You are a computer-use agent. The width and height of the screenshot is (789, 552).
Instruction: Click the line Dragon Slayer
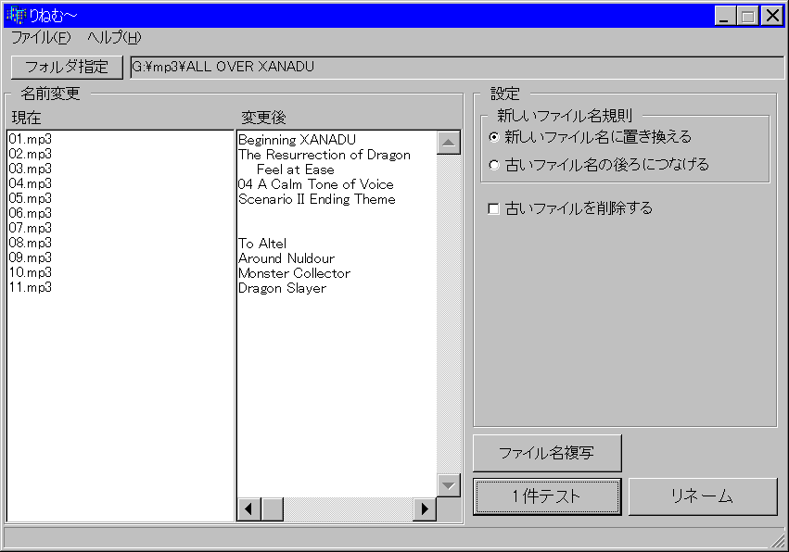tap(282, 289)
